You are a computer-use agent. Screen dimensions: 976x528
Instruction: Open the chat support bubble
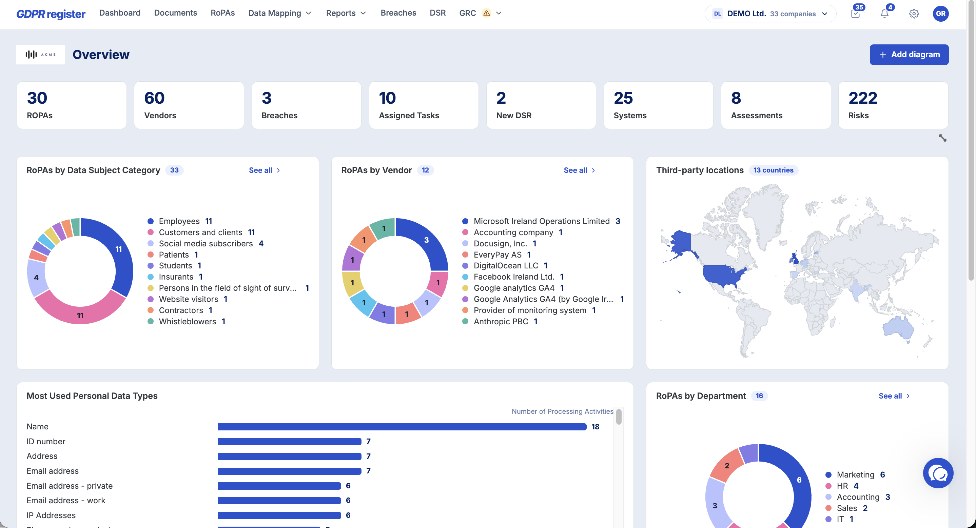coord(938,473)
